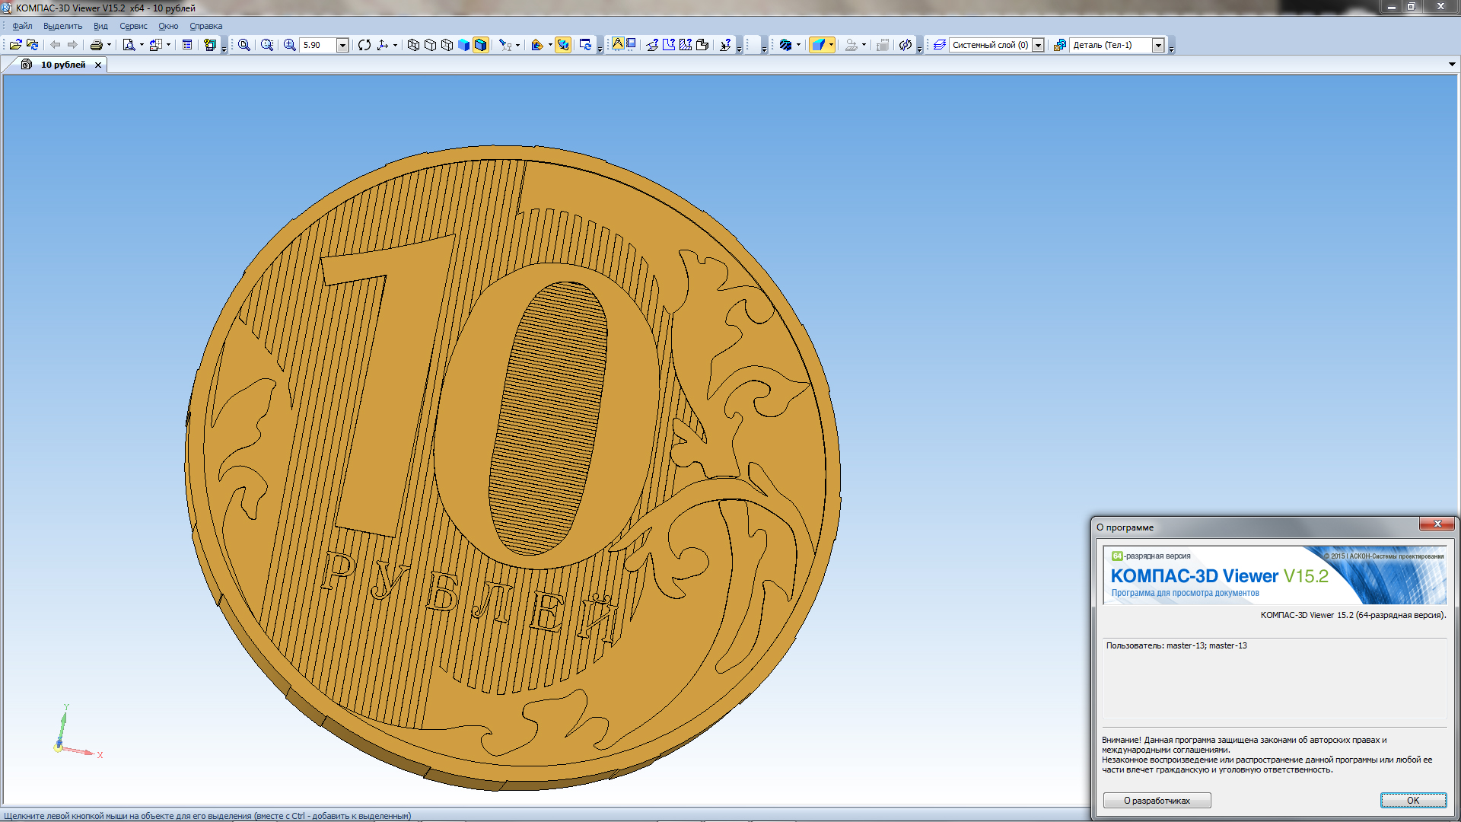The height and width of the screenshot is (822, 1461).
Task: Click distance and angle measurement icon
Action: (652, 45)
